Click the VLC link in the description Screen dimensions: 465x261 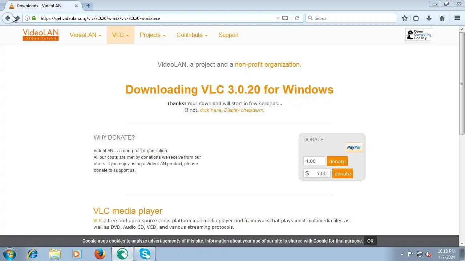point(98,220)
